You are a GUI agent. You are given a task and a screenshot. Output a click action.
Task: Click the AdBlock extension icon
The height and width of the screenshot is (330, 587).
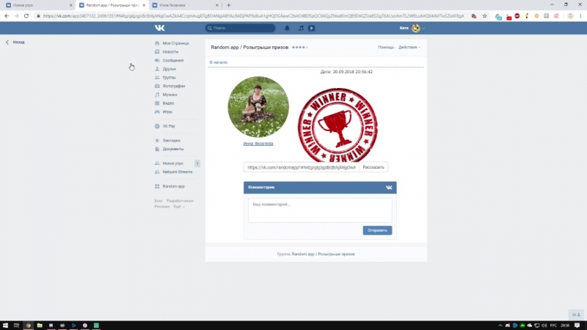[517, 15]
